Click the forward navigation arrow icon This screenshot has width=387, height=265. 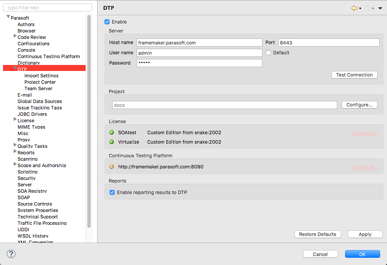tap(367, 8)
